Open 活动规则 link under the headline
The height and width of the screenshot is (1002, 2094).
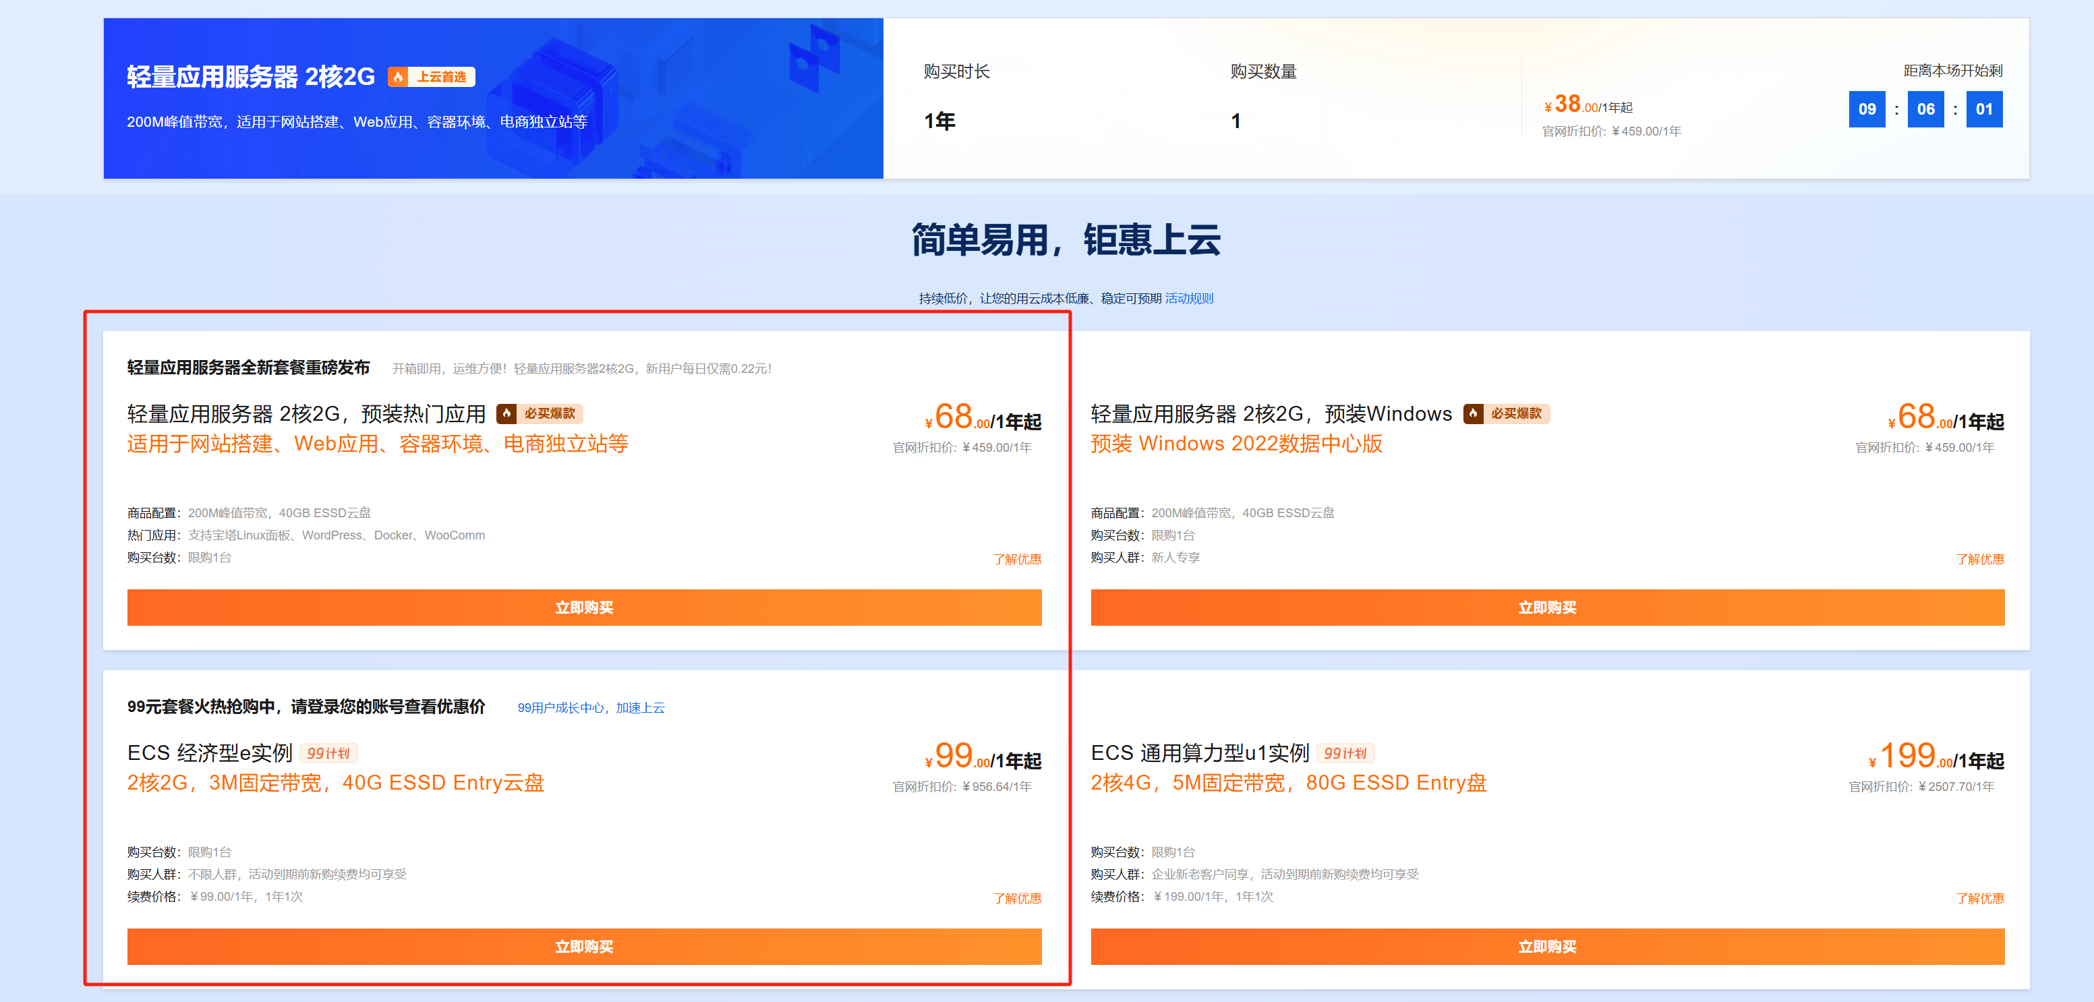click(x=1188, y=298)
